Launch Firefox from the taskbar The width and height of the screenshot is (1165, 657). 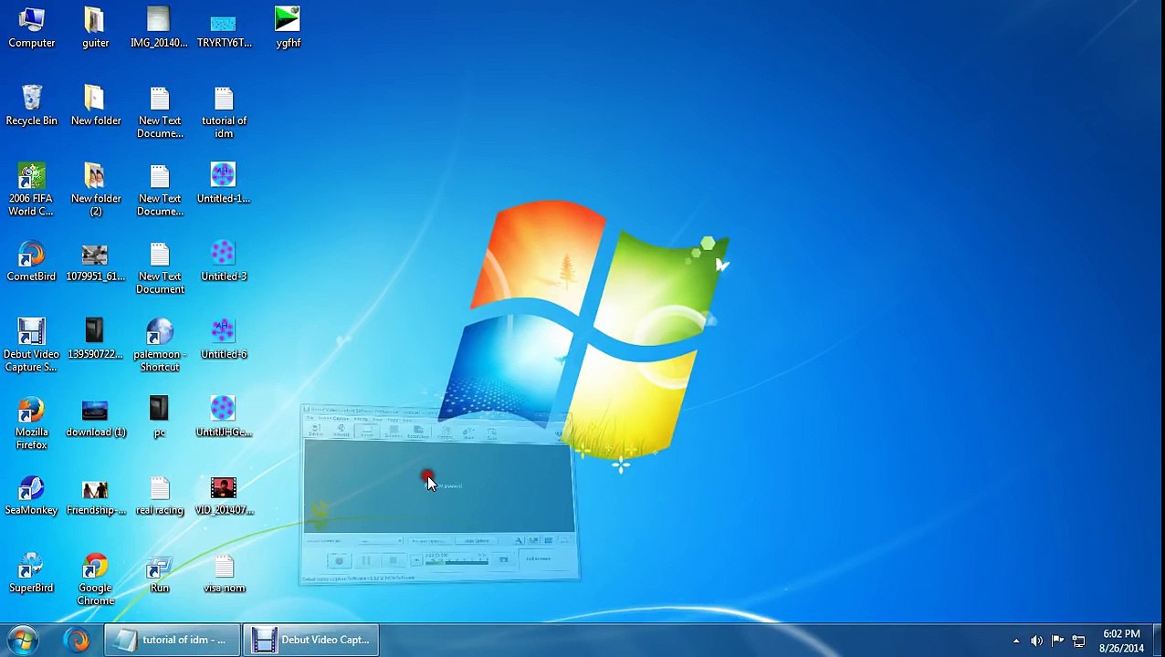78,640
